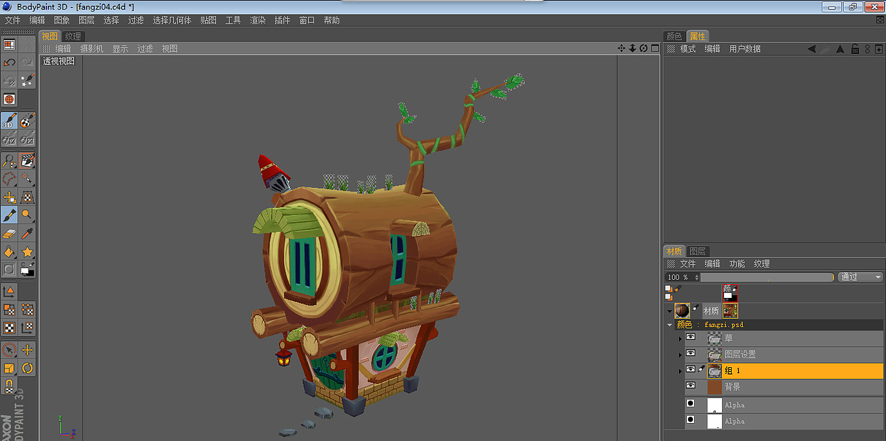Expand the 图层设置 layer group arrow
This screenshot has height=441, width=886.
pos(680,355)
